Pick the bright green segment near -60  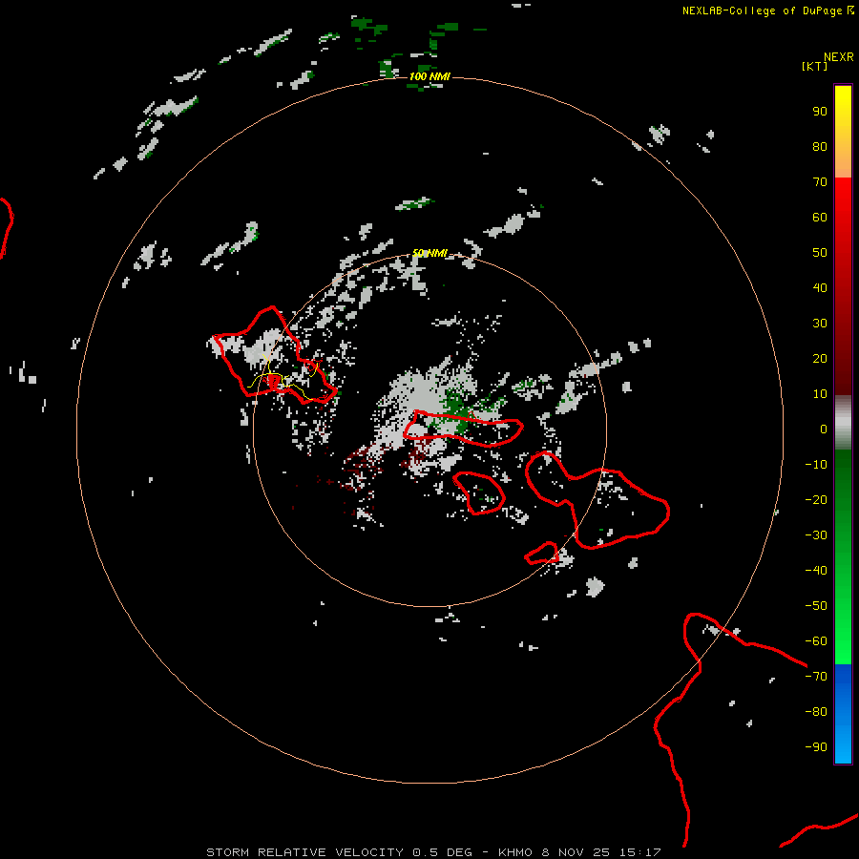[x=843, y=641]
